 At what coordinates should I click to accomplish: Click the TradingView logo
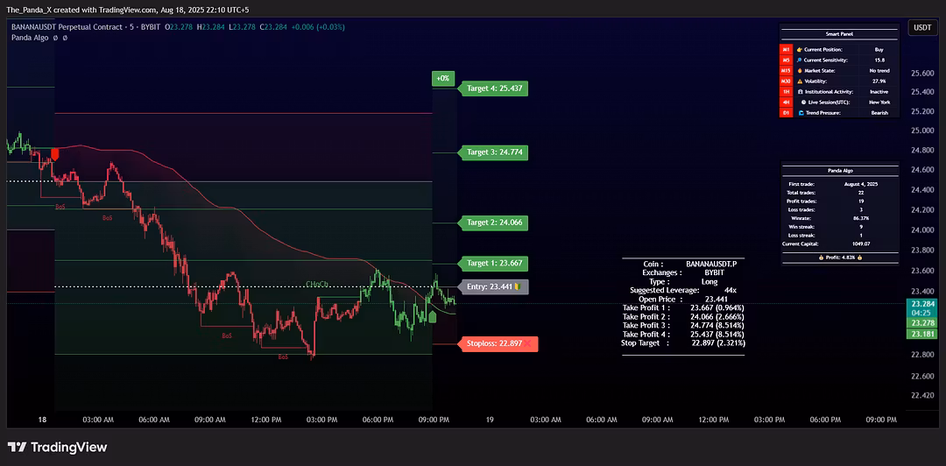pyautogui.click(x=57, y=448)
